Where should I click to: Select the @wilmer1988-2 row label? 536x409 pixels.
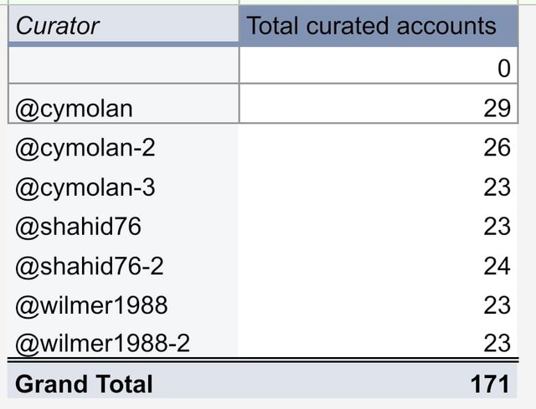click(123, 340)
